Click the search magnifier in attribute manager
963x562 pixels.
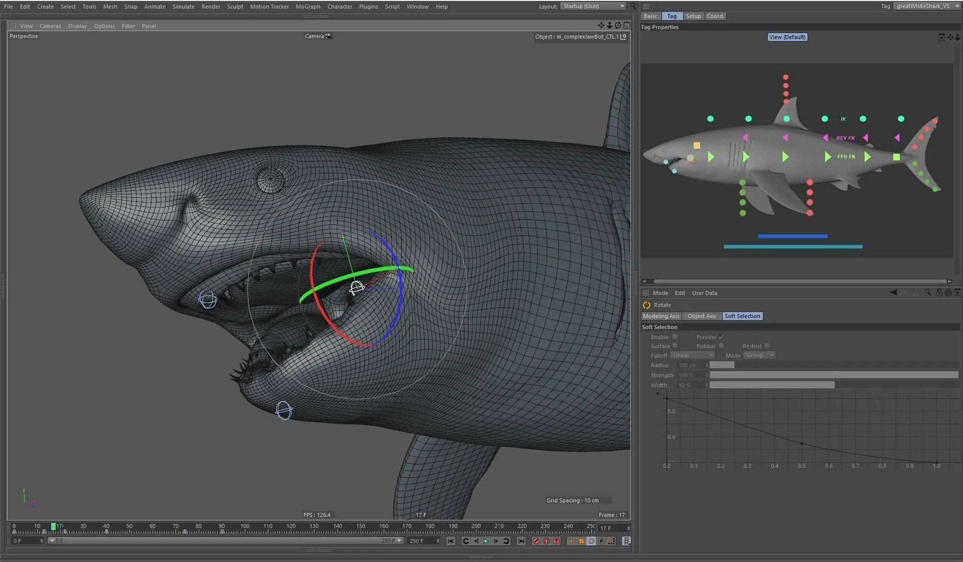point(928,293)
